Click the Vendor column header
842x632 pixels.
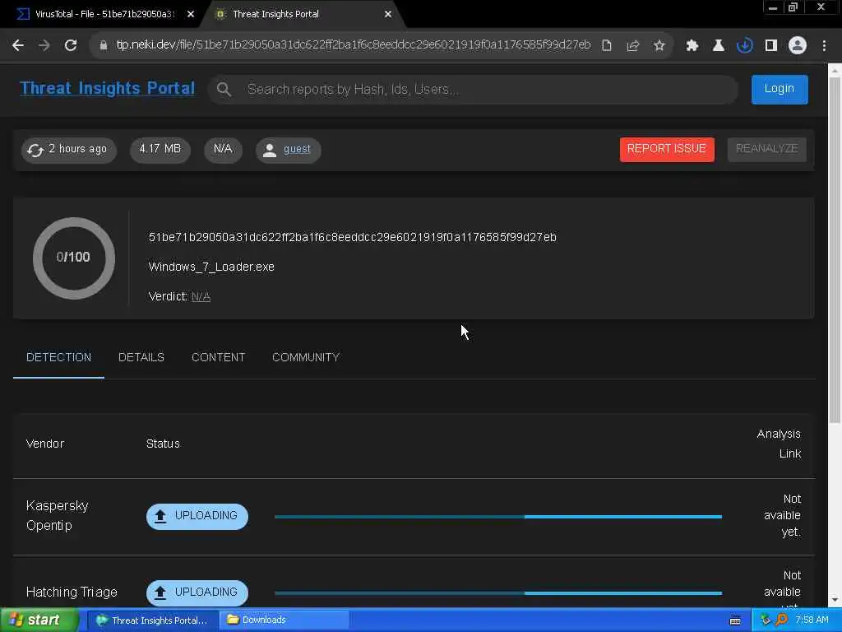pos(45,444)
